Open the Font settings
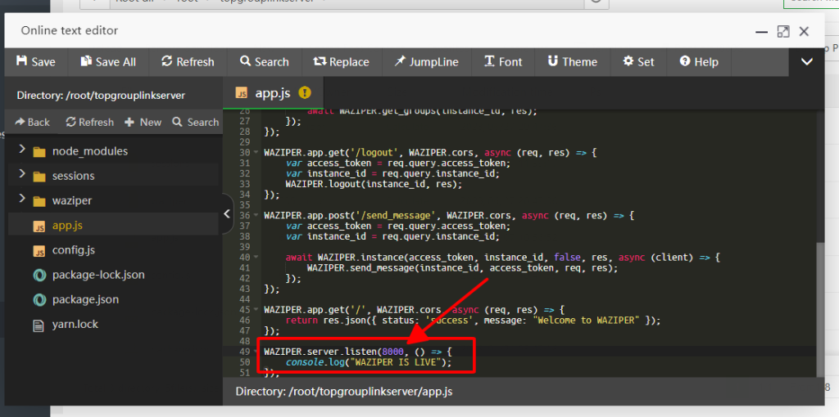Viewport: 839px width, 417px height. click(502, 62)
